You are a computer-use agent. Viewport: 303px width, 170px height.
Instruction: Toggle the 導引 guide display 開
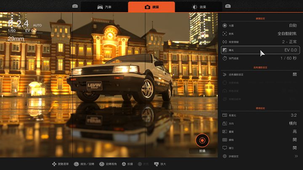point(260,148)
